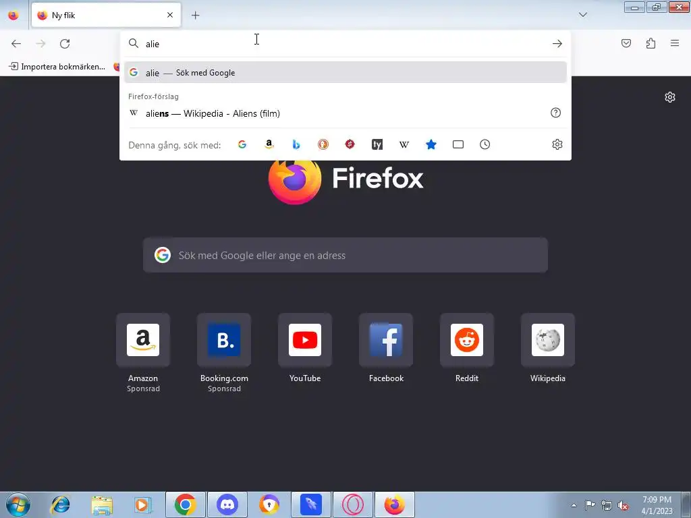Click Importera bokmärken bookmark item
Screen dimensions: 691x518
57,67
